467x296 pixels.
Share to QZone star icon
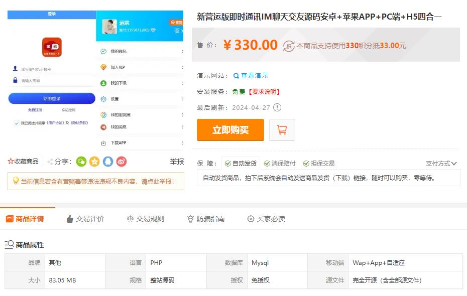pos(94,162)
